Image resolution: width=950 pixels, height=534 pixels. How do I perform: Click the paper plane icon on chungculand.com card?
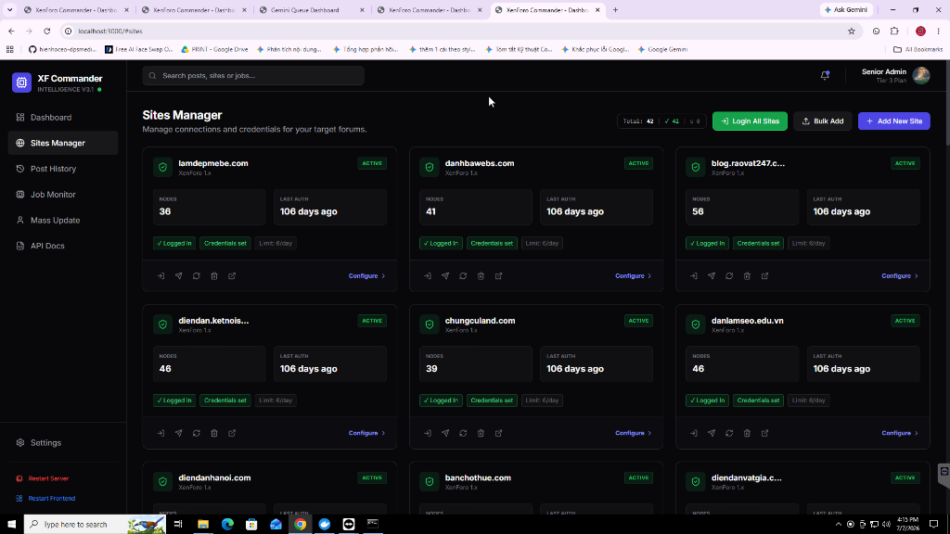(x=445, y=434)
